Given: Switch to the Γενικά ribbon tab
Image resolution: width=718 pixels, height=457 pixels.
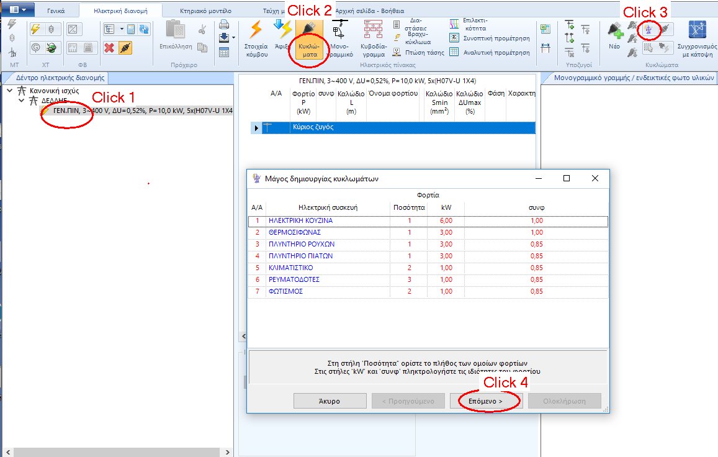Looking at the screenshot, I should [56, 9].
